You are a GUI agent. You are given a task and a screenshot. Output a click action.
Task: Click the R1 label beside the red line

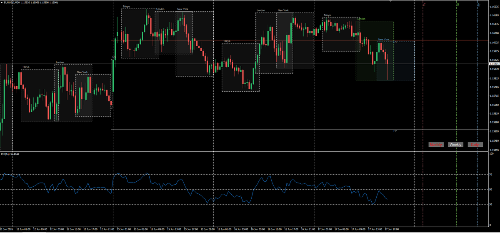coord(395,42)
